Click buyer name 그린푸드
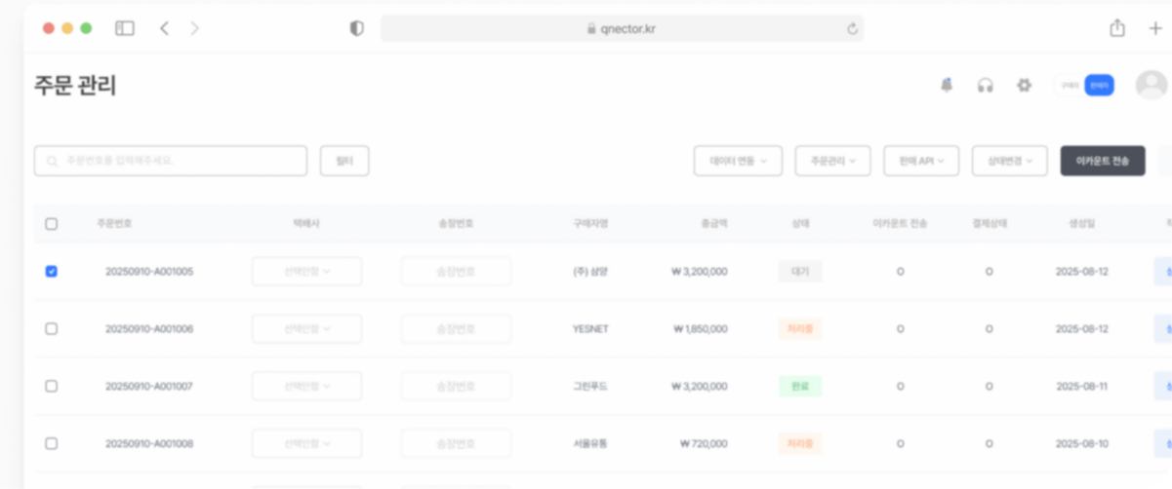1172x489 pixels. tap(590, 387)
